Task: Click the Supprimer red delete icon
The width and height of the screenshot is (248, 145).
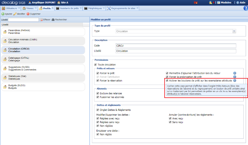Action: pyautogui.click(x=28, y=14)
